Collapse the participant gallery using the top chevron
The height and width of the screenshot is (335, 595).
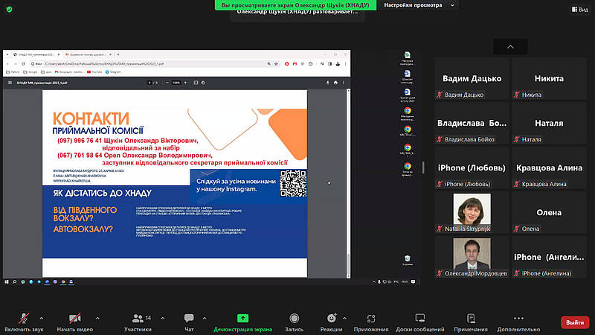click(510, 46)
